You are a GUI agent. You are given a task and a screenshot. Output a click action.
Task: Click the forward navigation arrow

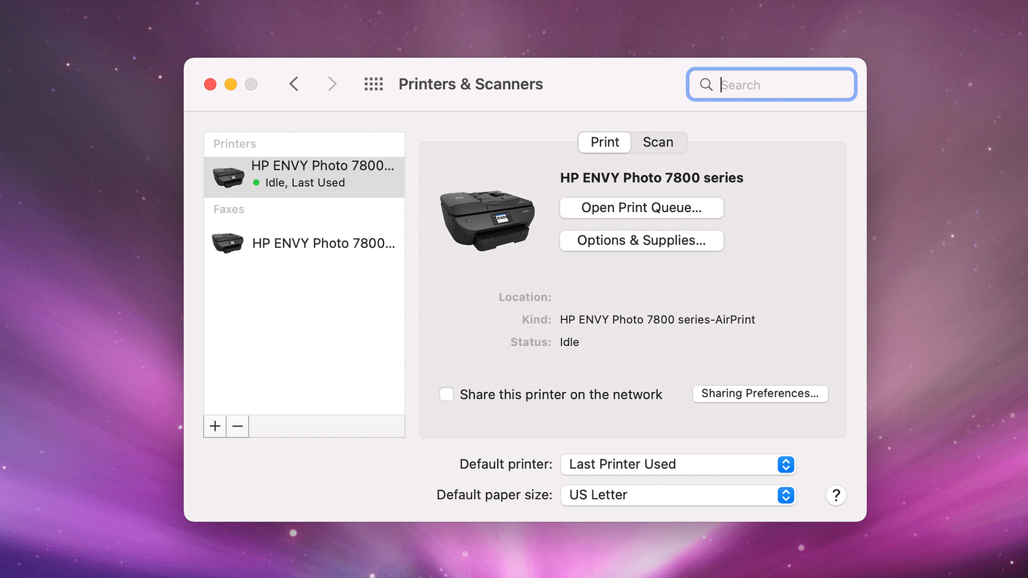[x=332, y=84]
